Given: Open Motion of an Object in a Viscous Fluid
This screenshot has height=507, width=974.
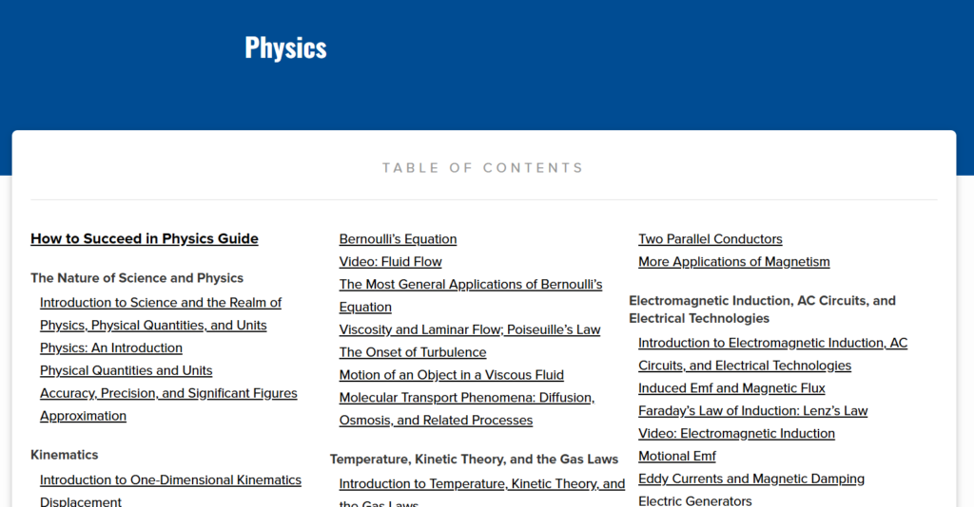Looking at the screenshot, I should point(452,376).
